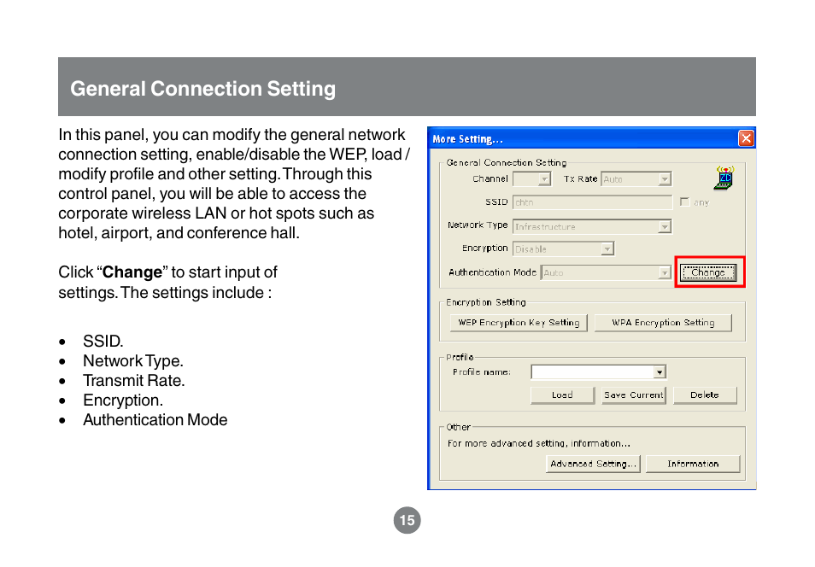The image size is (815, 567).
Task: Click the Save Current button
Action: (x=634, y=395)
